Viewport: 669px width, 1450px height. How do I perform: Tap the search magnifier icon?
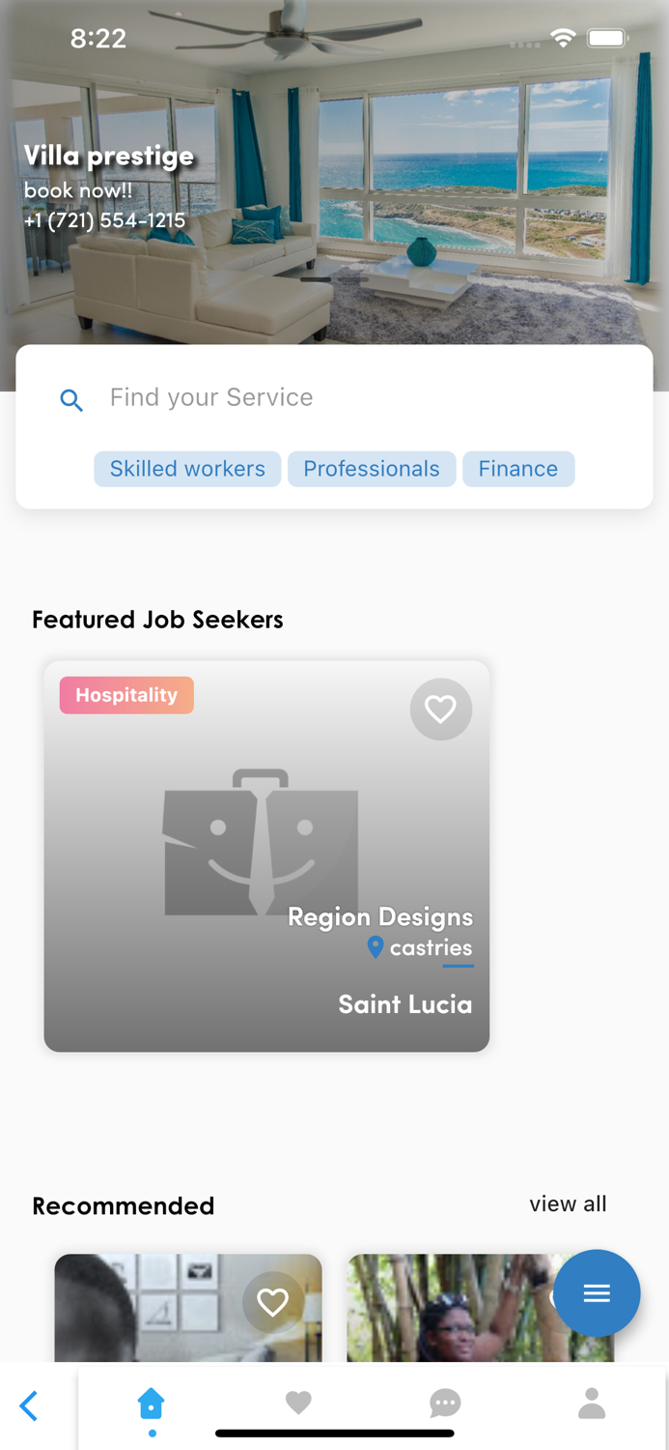click(x=71, y=399)
